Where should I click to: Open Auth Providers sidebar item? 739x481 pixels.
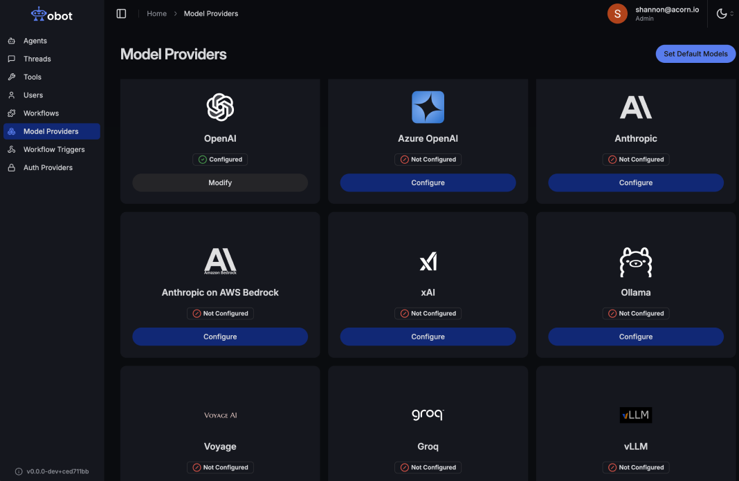pos(48,167)
